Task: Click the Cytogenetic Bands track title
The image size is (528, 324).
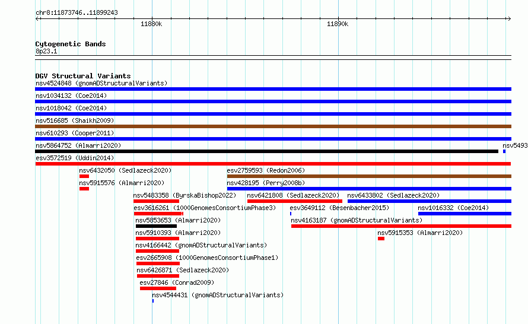Action: click(x=71, y=44)
